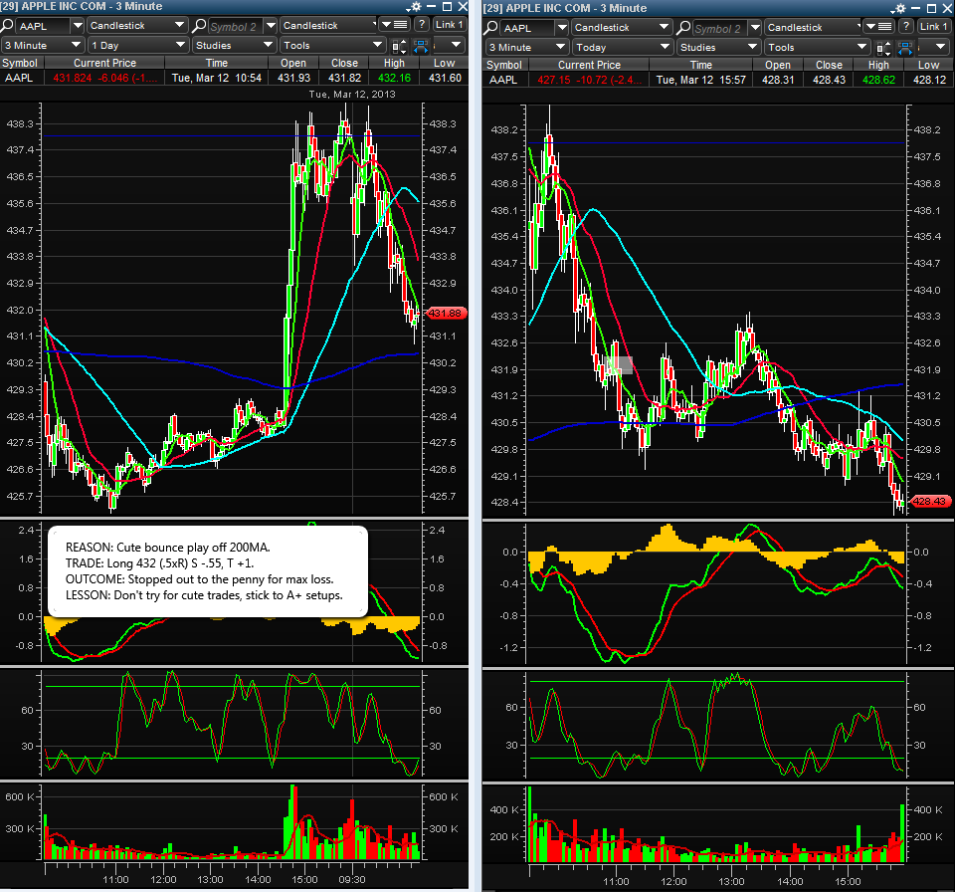
Task: Click the vertical scale adjust icon in right chart
Action: pyautogui.click(x=883, y=48)
